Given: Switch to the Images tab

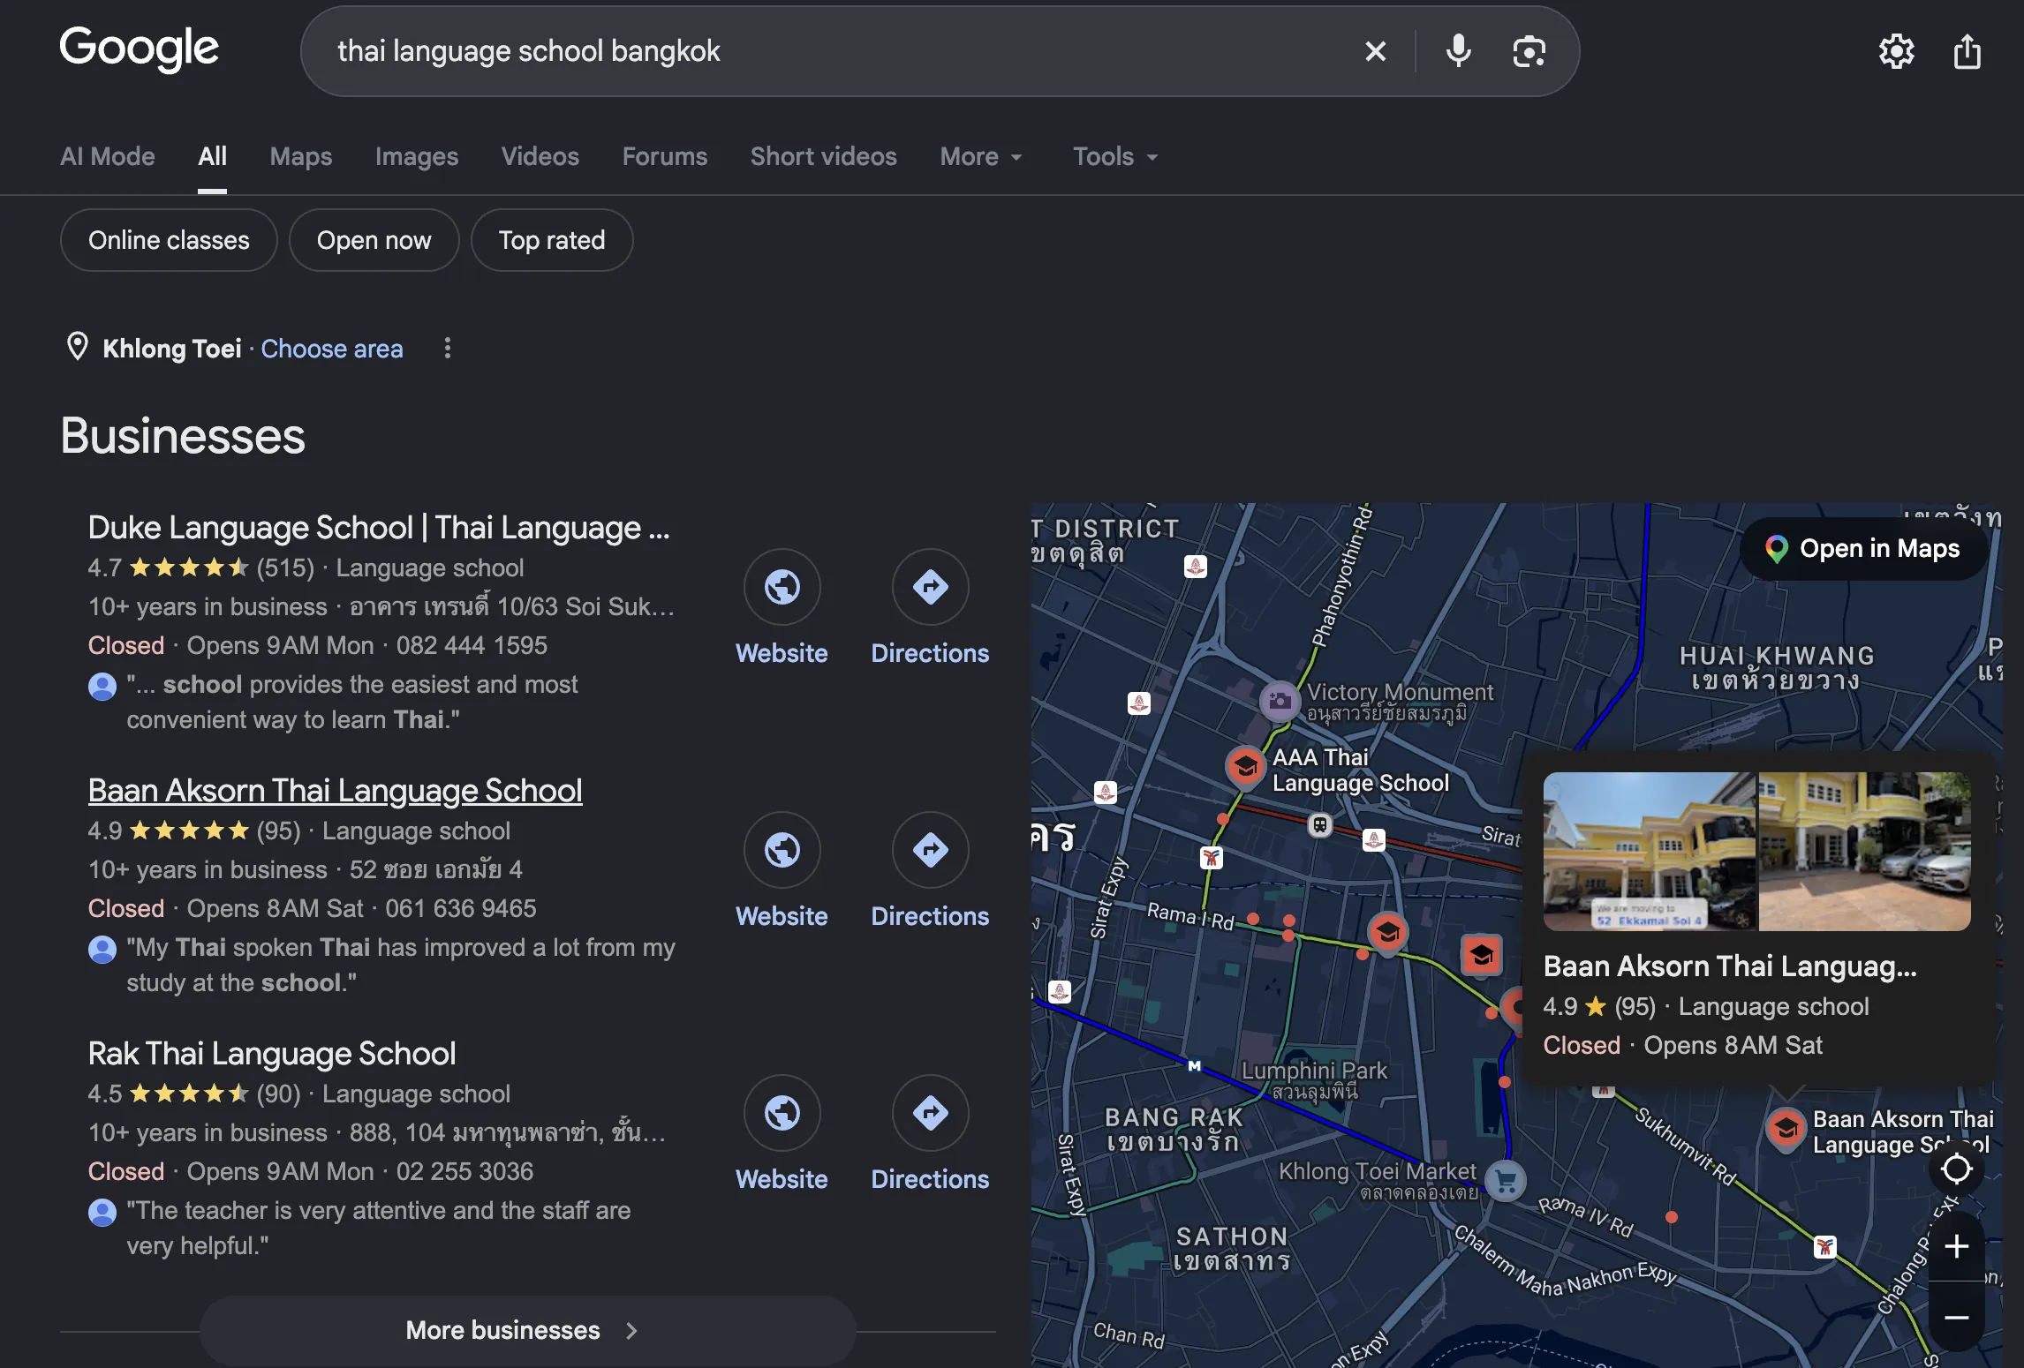Looking at the screenshot, I should point(417,156).
